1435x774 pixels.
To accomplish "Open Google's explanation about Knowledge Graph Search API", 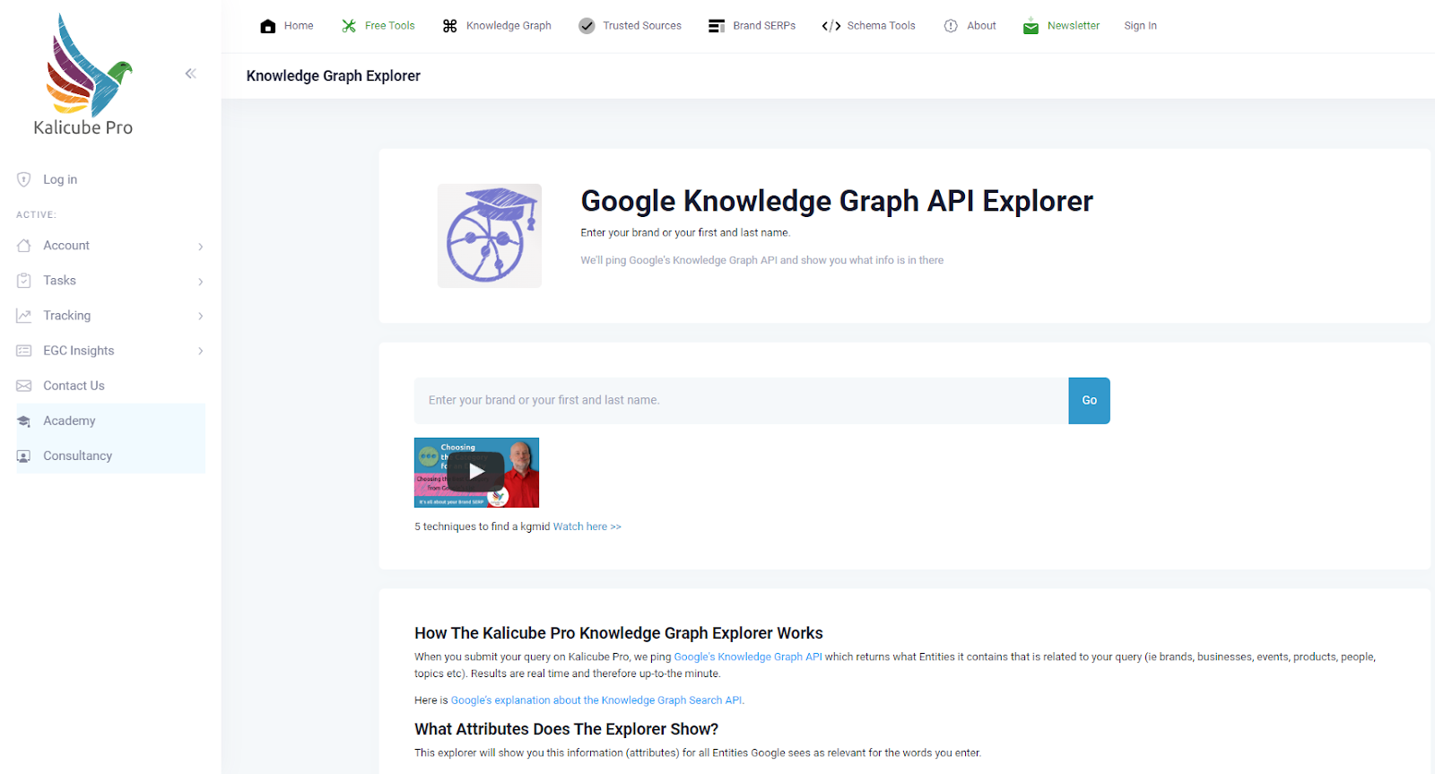I will click(596, 700).
